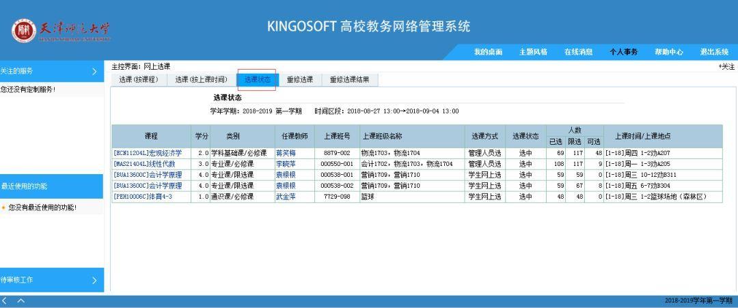Click class number 8879-002

coord(337,153)
